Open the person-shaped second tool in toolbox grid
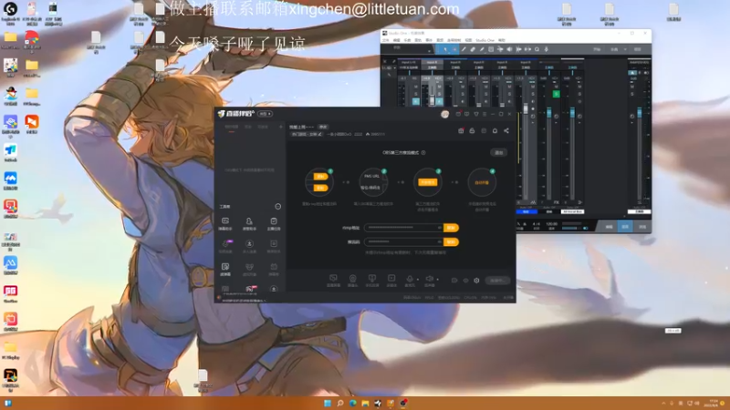Screen dimensions: 730x410 click(249, 220)
